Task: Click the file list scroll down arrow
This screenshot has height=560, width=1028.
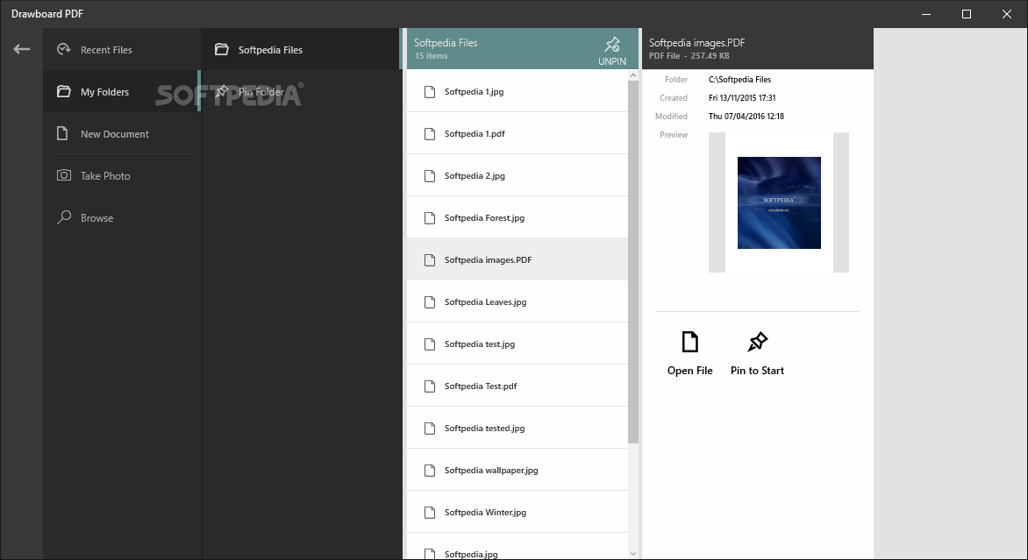Action: (632, 554)
